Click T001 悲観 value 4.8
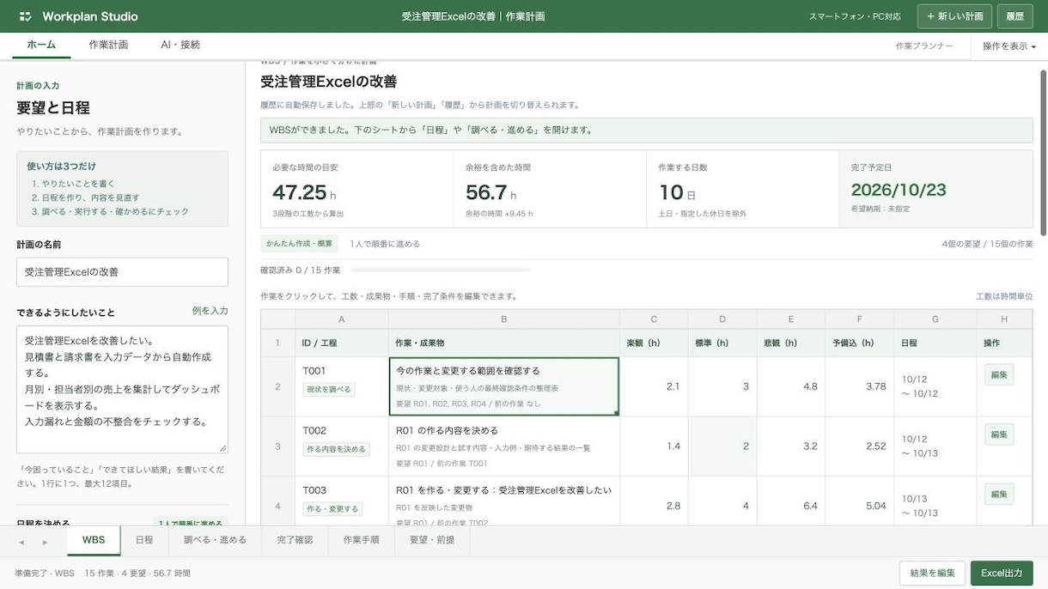Screen dimensions: 1048x589 [791, 386]
